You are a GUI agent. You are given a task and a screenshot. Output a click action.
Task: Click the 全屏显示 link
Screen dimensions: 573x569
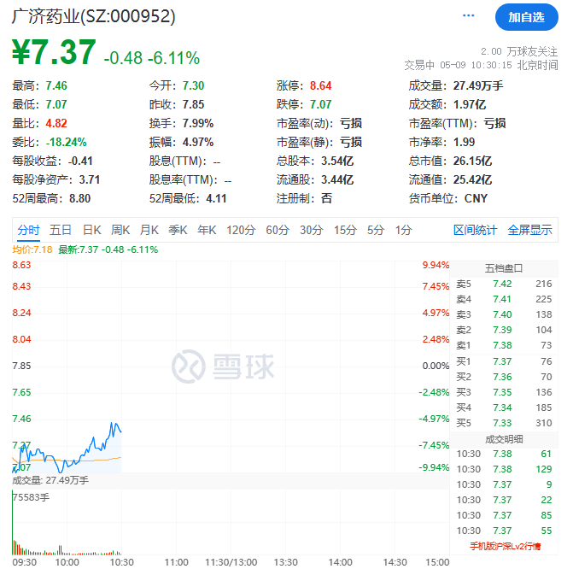coord(530,230)
